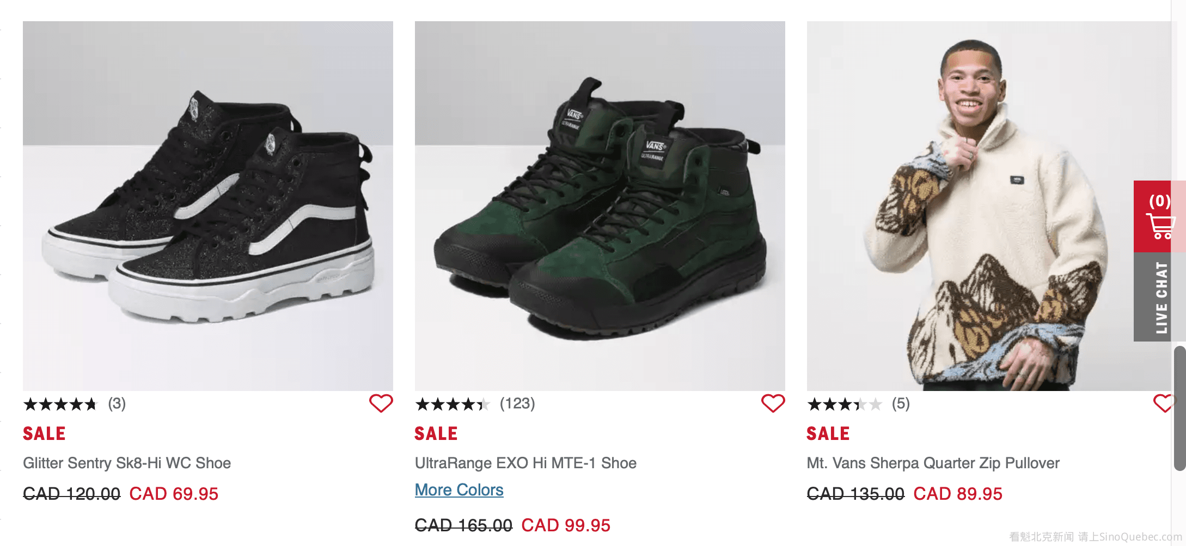Screen dimensions: 1186x546
Task: Open the Live Chat side tab
Action: click(x=1160, y=297)
